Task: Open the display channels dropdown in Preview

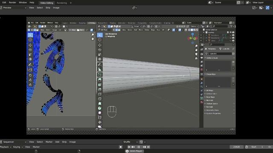Action: [255, 8]
